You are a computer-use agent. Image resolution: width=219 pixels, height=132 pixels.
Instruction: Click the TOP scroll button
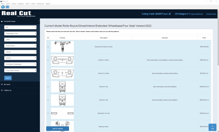point(212,127)
